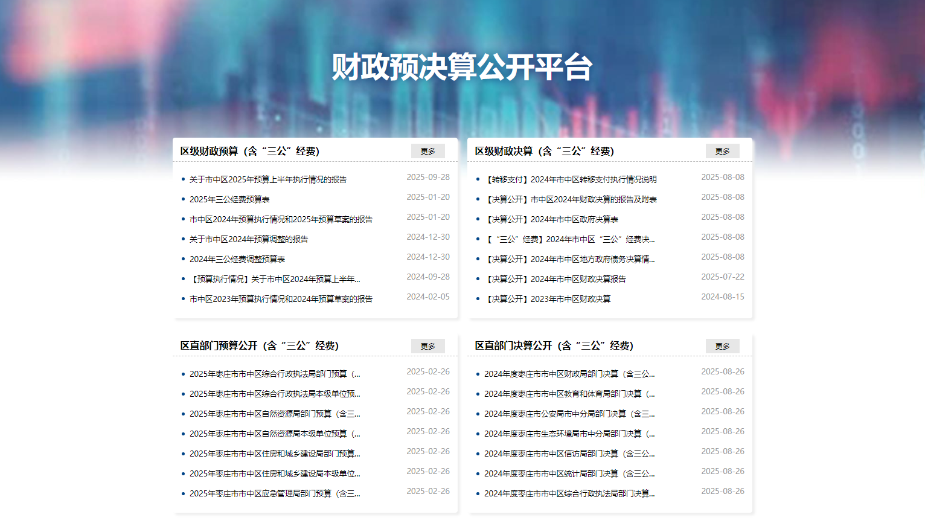查看2023年市中区财政决算

(x=548, y=299)
